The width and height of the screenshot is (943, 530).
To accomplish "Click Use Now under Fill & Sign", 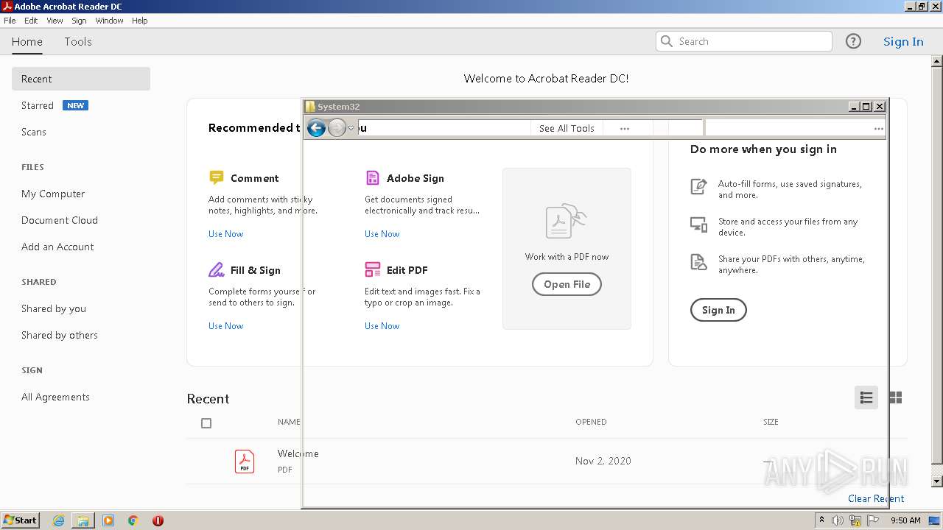I will click(x=225, y=326).
